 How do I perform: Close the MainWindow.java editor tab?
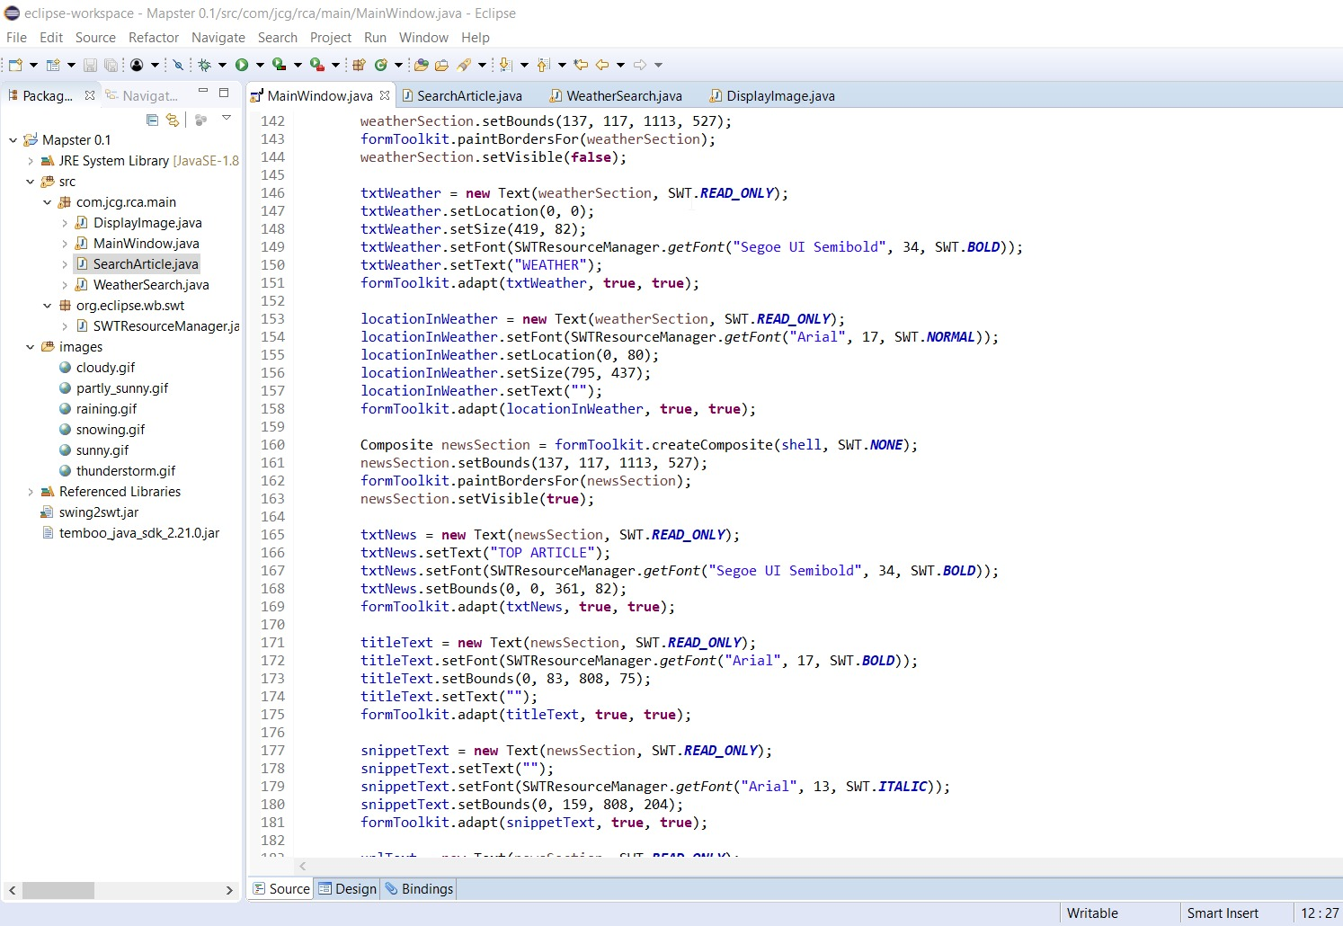coord(385,95)
